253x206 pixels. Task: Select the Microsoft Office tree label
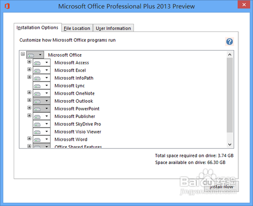pyautogui.click(x=65, y=55)
